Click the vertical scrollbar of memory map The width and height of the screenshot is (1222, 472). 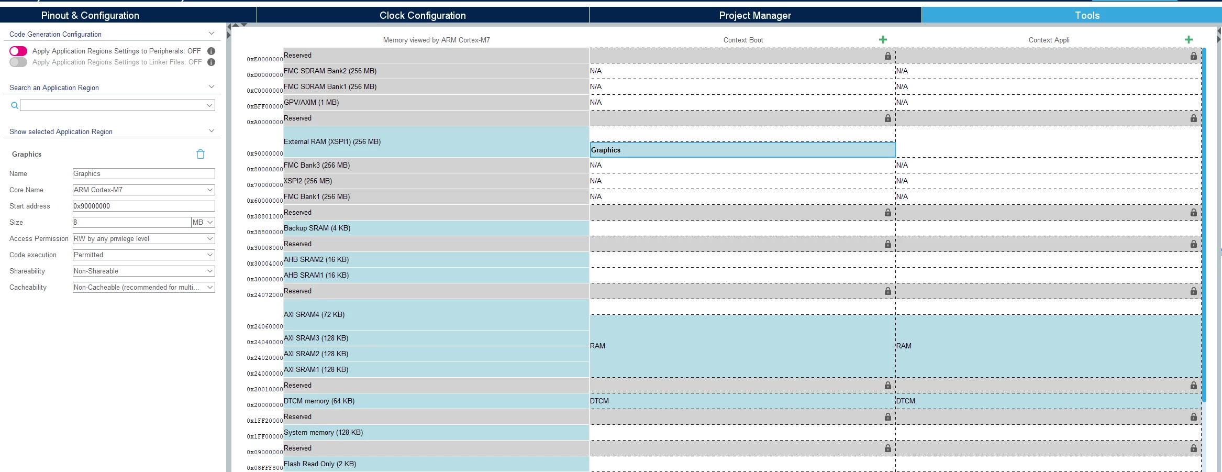[1204, 225]
